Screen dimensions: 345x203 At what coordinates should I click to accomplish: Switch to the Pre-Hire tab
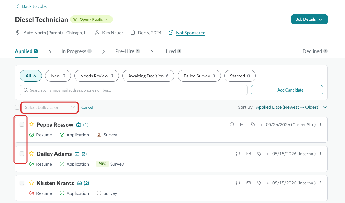[x=127, y=51]
